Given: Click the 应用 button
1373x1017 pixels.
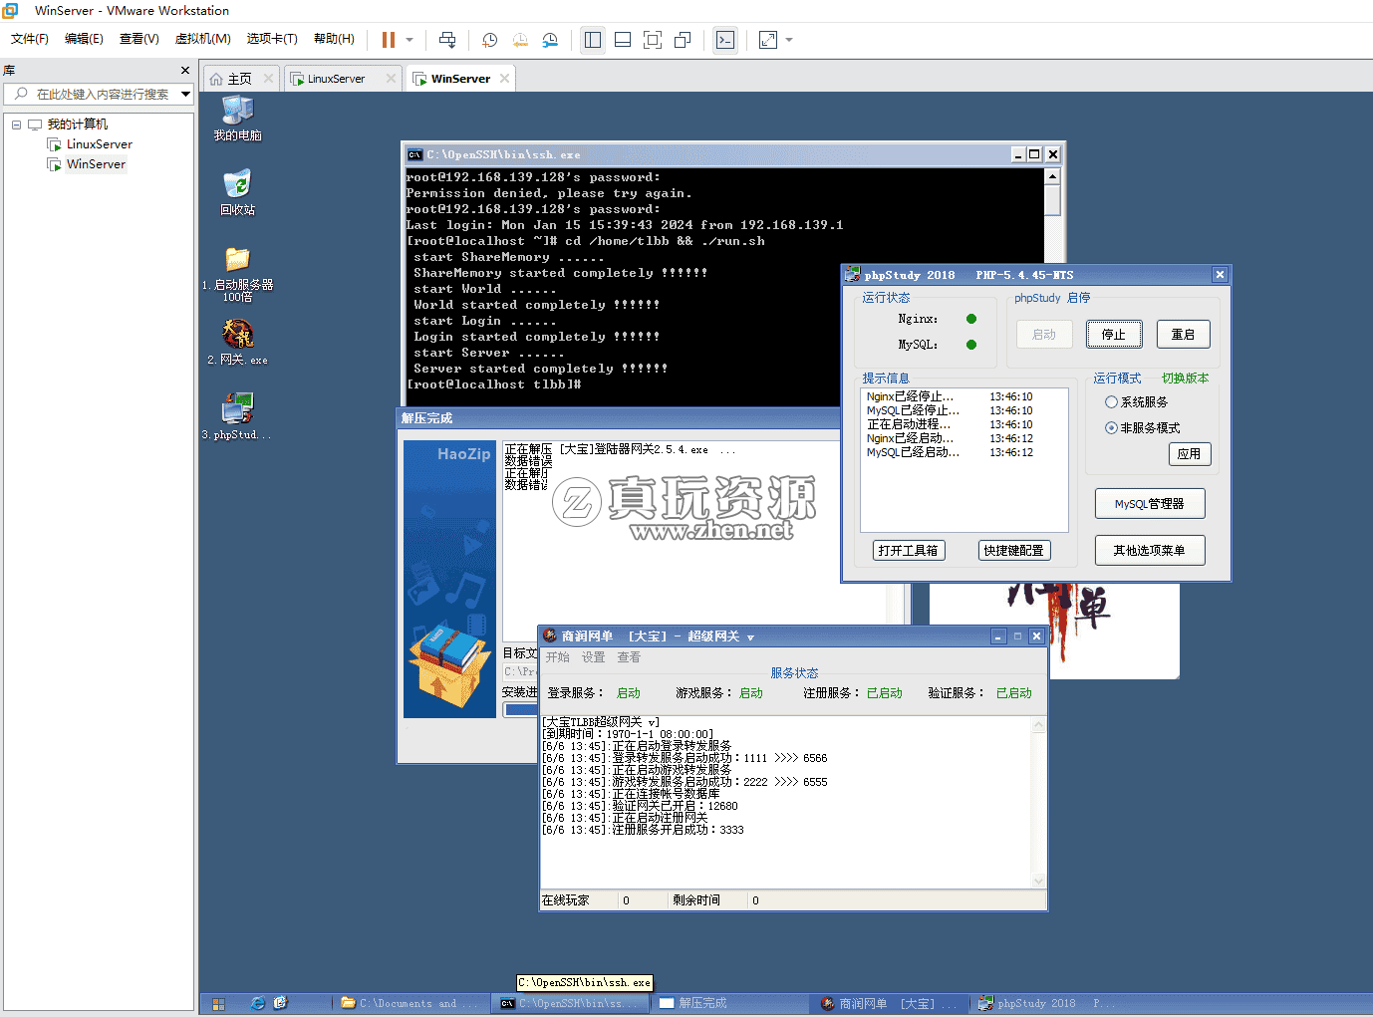Looking at the screenshot, I should click(1190, 454).
